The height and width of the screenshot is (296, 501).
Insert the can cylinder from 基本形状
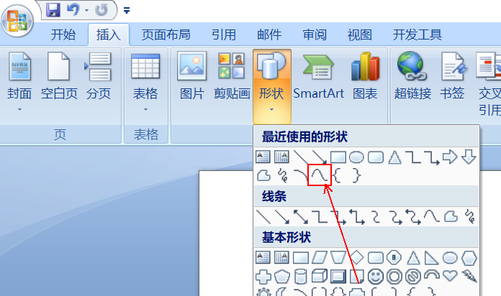point(301,277)
